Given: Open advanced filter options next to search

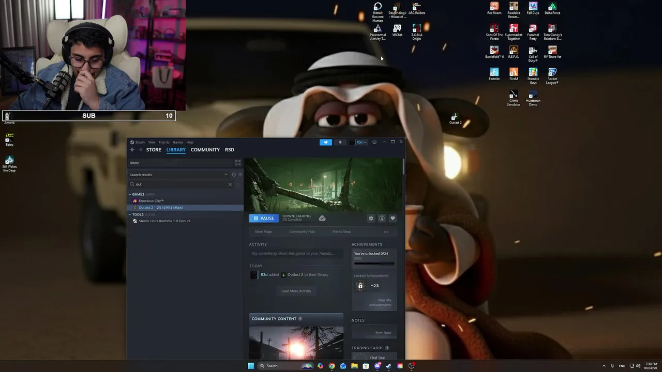Looking at the screenshot, I should (238, 184).
